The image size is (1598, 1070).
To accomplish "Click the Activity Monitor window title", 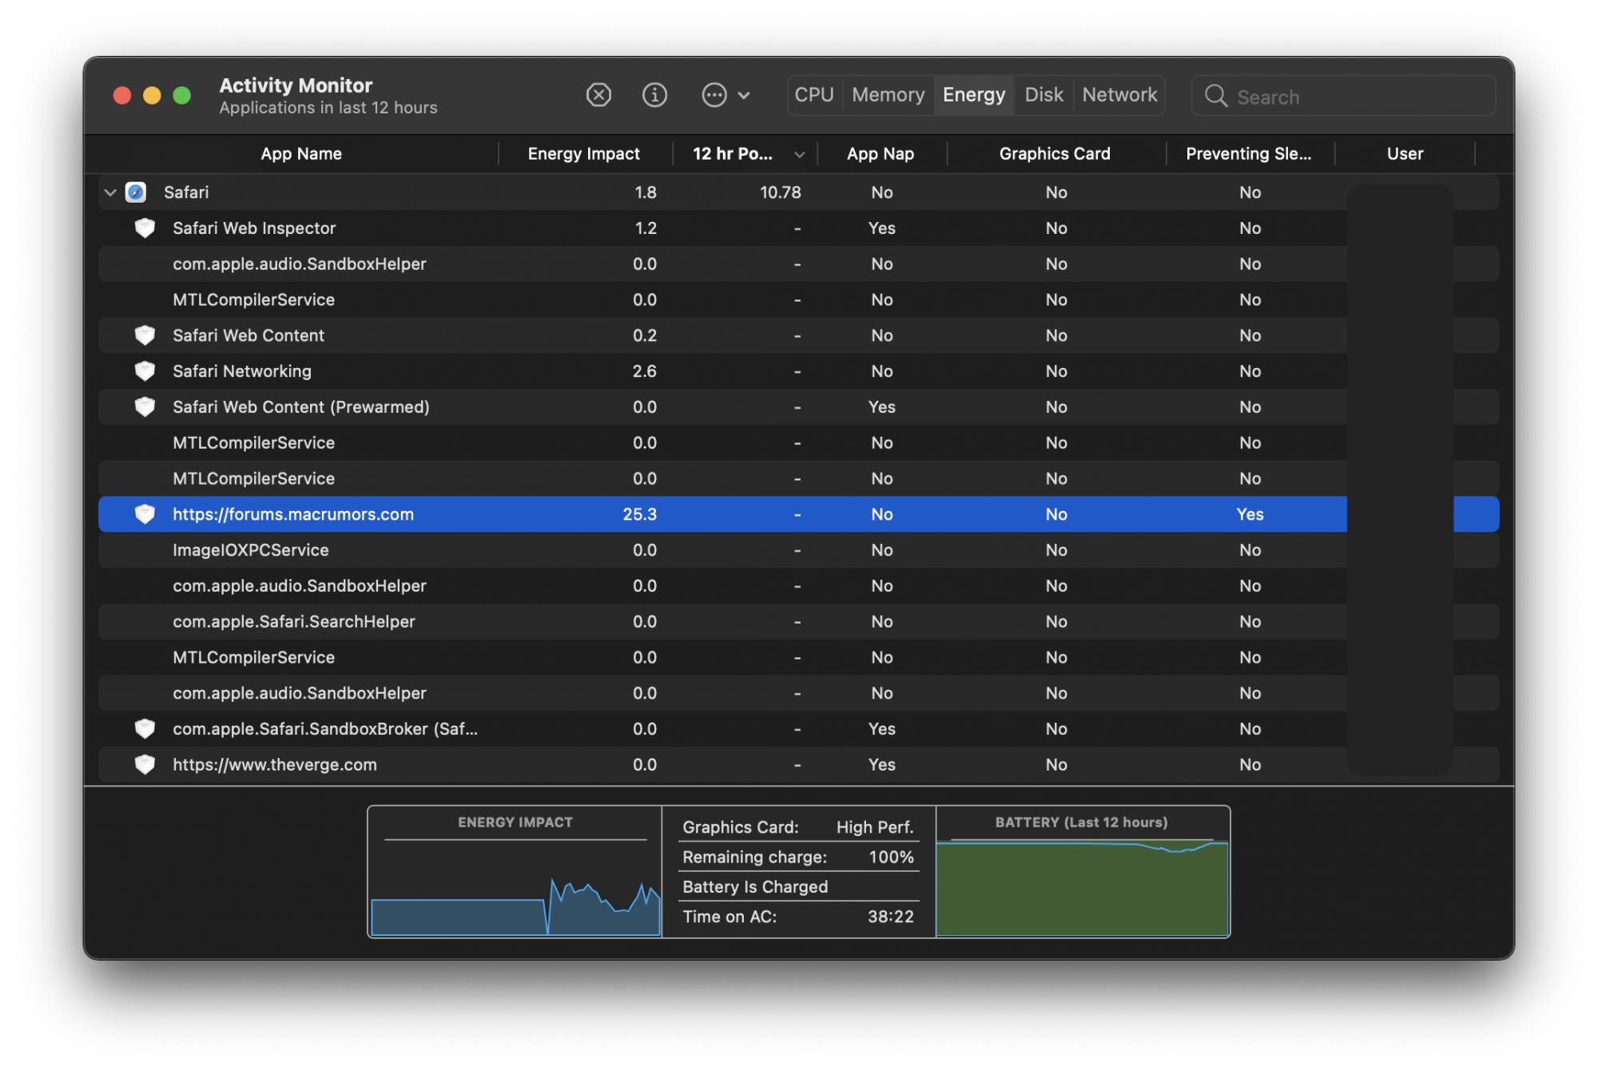I will pyautogui.click(x=296, y=85).
